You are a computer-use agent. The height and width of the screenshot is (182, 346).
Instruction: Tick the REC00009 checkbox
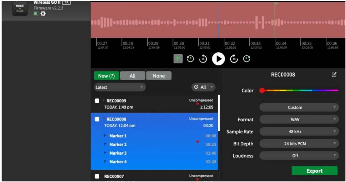coord(97,101)
